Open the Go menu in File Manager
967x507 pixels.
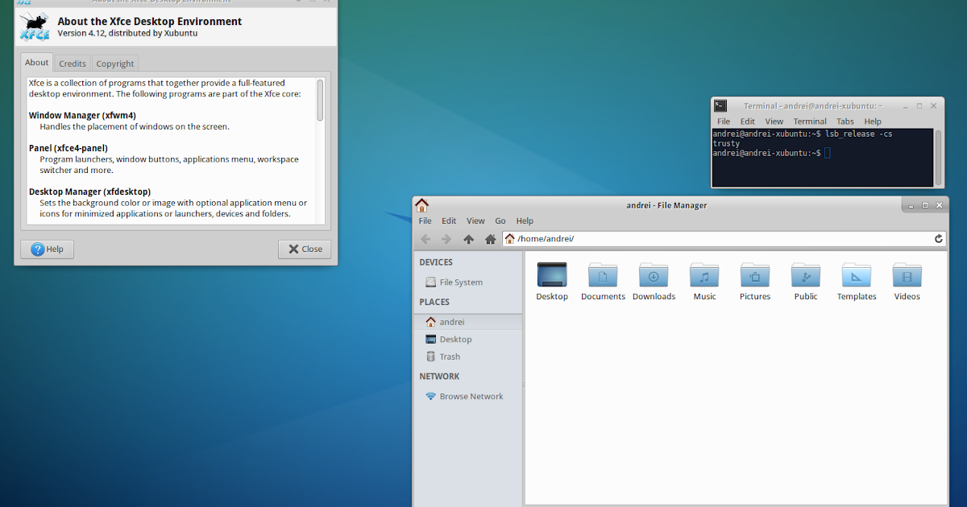(x=500, y=221)
